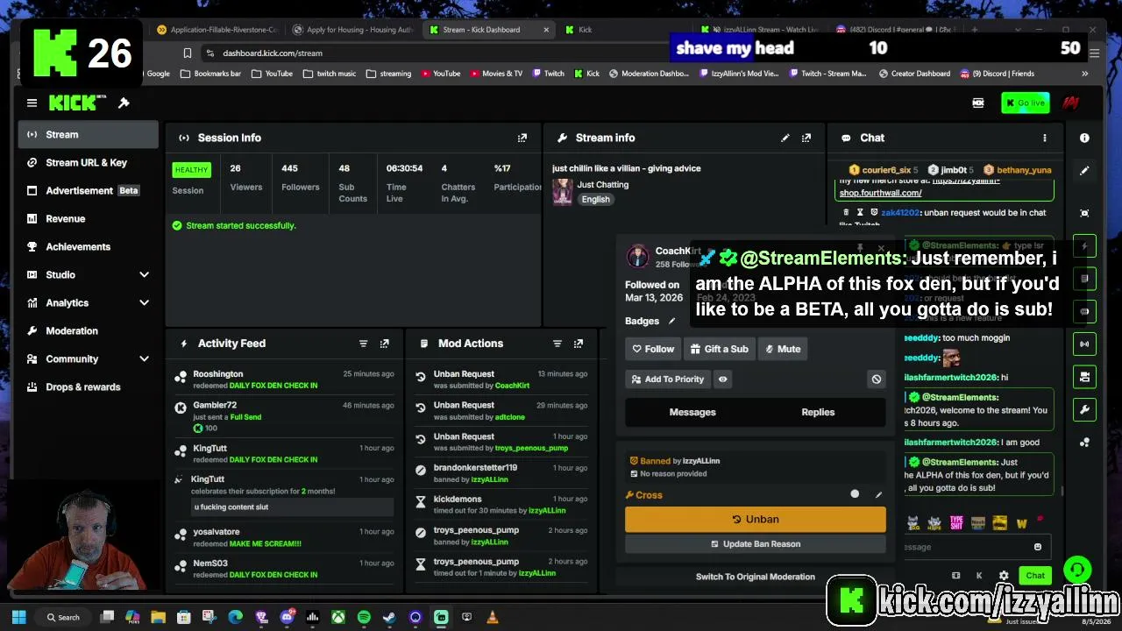This screenshot has width=1122, height=631.
Task: Click the clustered dots icon in right sidebar
Action: (x=1084, y=443)
